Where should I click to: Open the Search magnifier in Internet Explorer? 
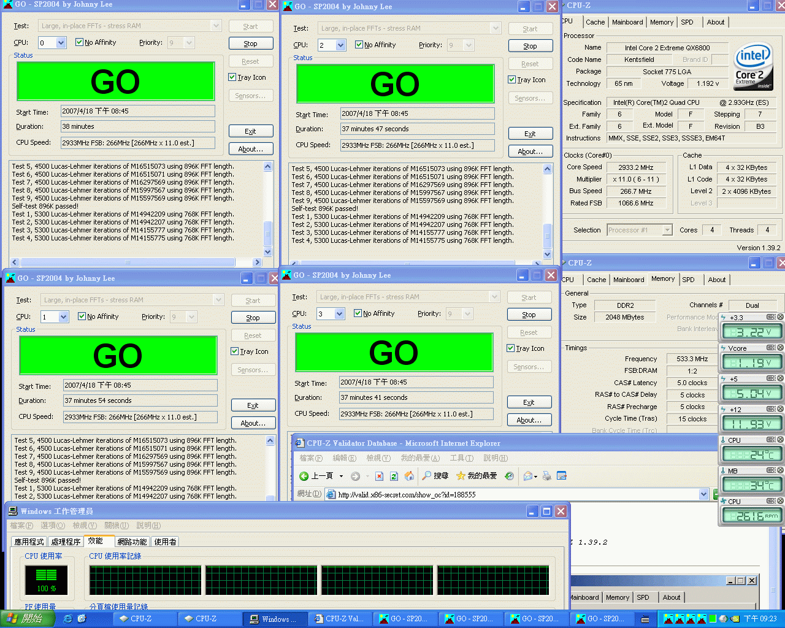coord(426,476)
